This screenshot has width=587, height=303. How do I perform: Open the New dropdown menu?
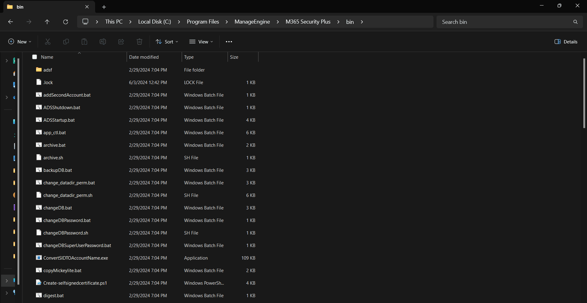pos(20,42)
